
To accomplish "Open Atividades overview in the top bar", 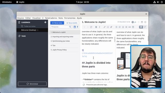I will (x=7, y=2).
